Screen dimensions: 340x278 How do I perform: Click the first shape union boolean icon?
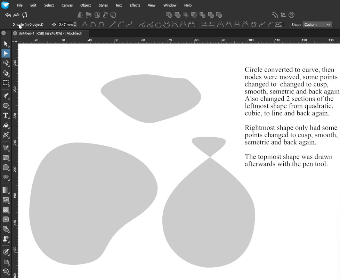(169, 15)
